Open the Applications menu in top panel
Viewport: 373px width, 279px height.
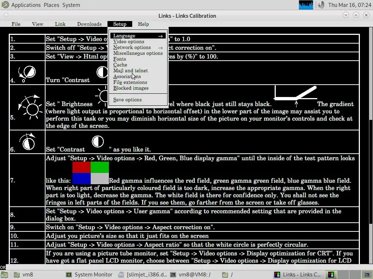click(x=21, y=5)
